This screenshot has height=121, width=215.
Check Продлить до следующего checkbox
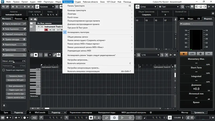[x=3, y=70]
